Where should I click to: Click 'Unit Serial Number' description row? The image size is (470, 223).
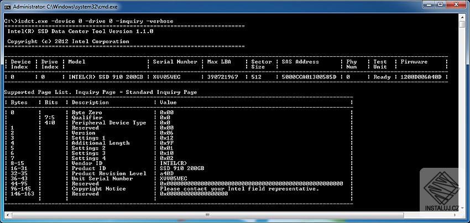[102, 179]
